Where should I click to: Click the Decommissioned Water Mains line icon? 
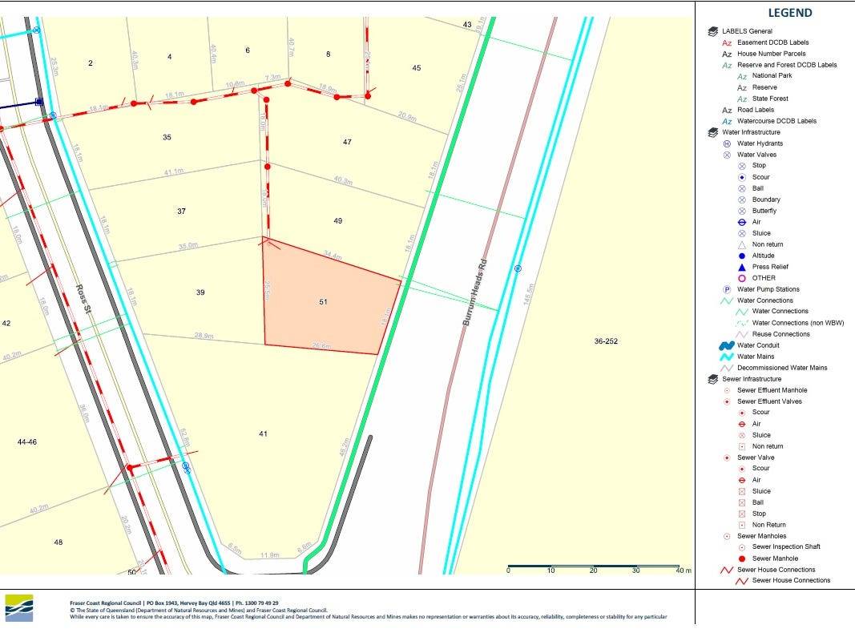[x=727, y=368]
